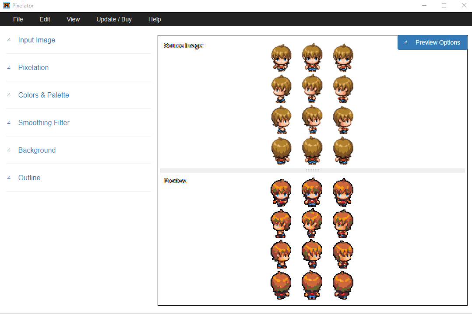Close the Pixelator window

[464, 5]
